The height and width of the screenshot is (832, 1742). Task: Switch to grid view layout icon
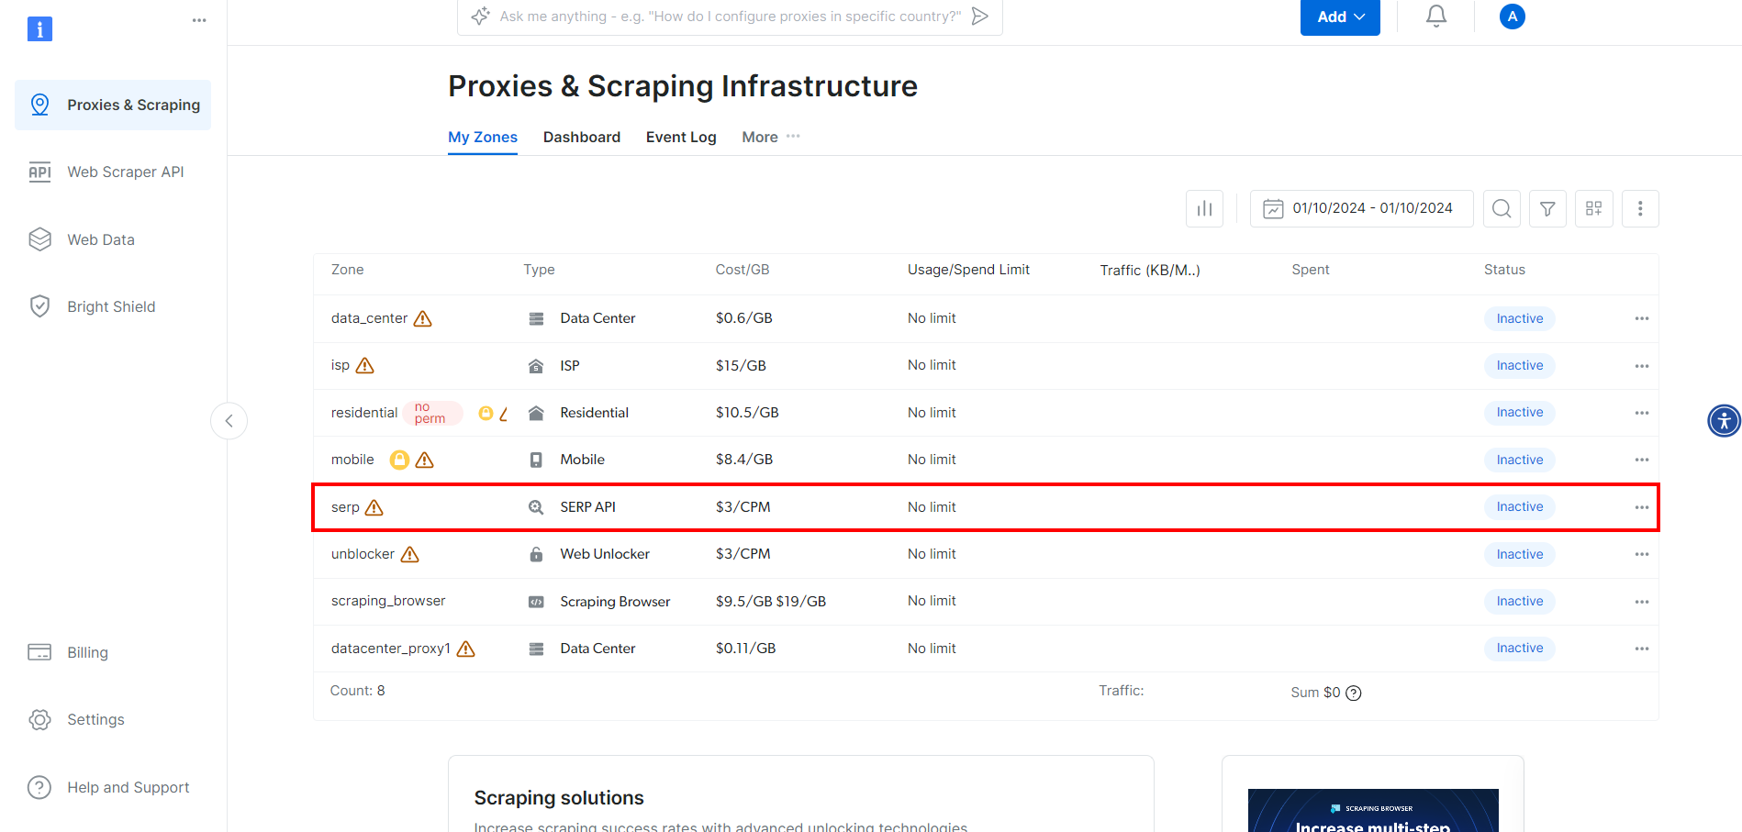point(1594,209)
